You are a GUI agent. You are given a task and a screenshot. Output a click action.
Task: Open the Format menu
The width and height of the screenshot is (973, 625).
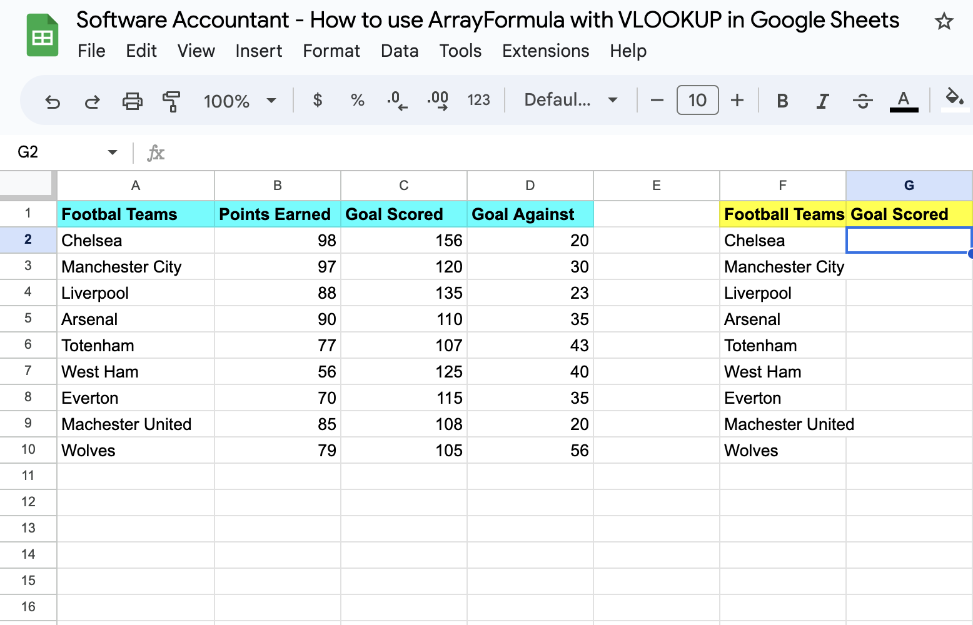tap(331, 51)
